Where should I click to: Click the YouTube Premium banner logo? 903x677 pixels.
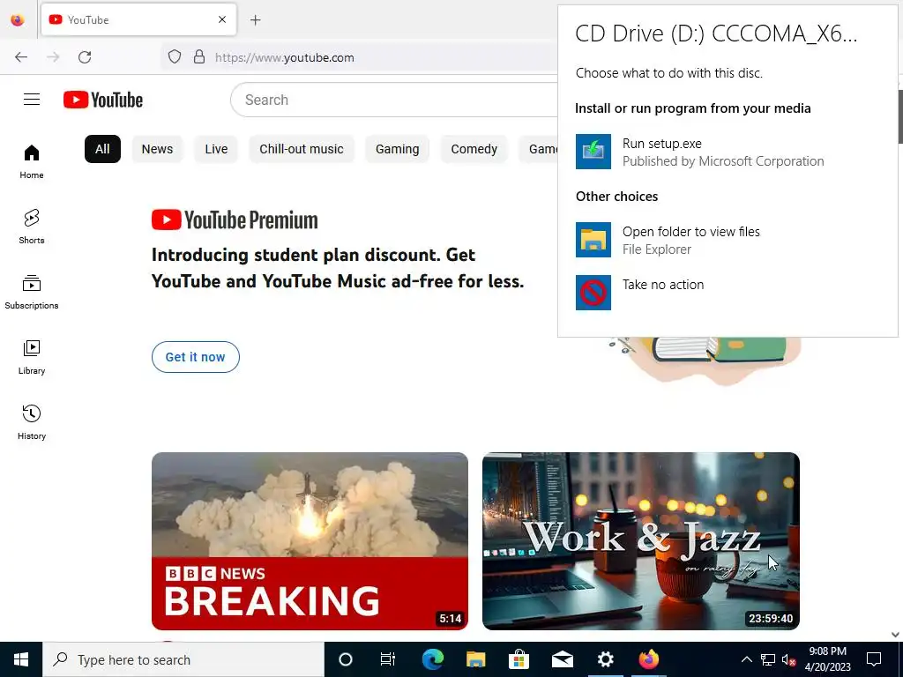click(x=235, y=219)
